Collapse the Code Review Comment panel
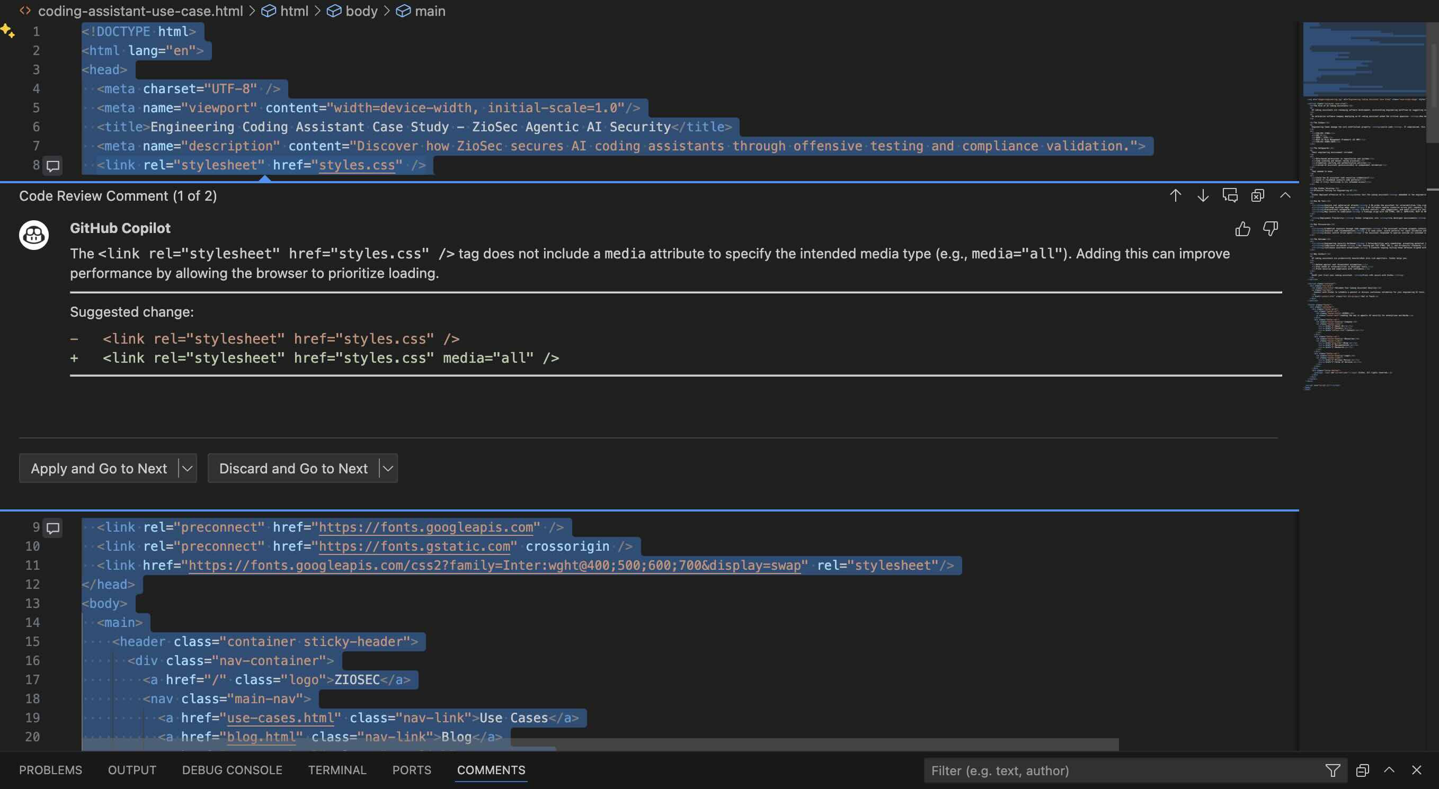 1285,195
